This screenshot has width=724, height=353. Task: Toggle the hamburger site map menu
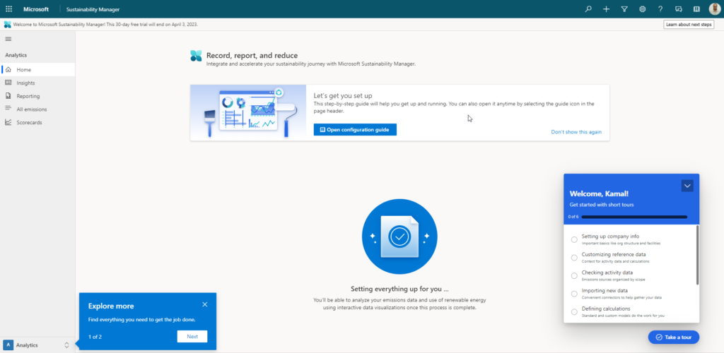(8, 39)
